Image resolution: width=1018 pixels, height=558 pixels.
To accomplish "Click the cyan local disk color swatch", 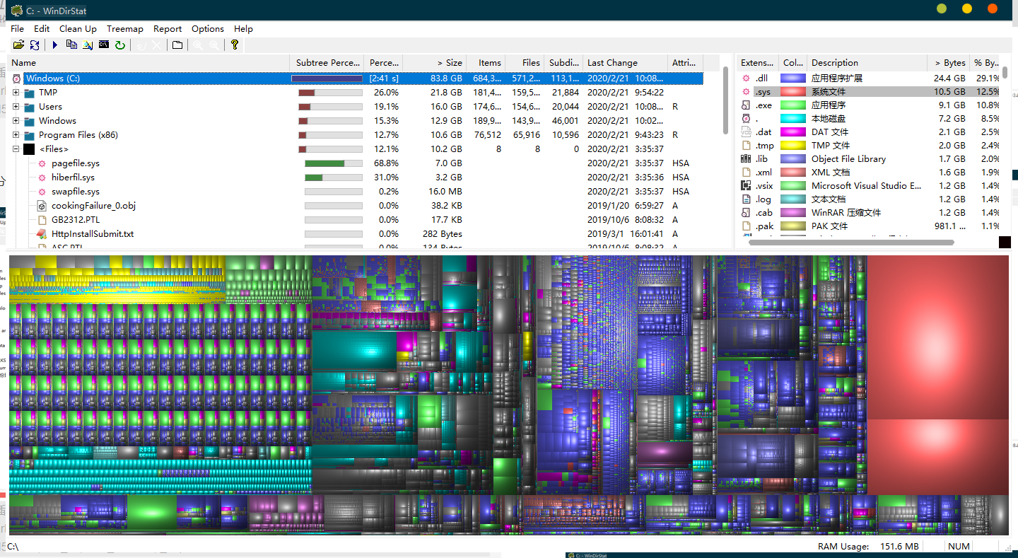I will coord(792,119).
